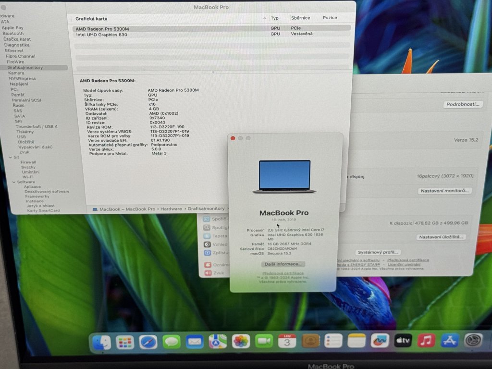Open Předpisová certifikace link in About window

pos(283,273)
